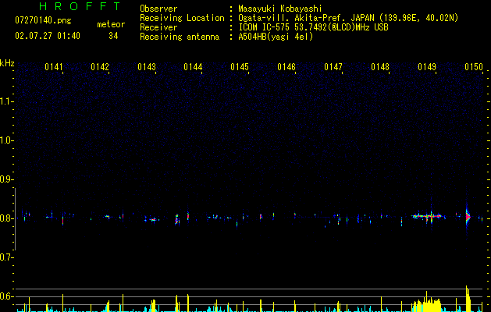Click the 1.0 frequency axis label

coord(6,140)
